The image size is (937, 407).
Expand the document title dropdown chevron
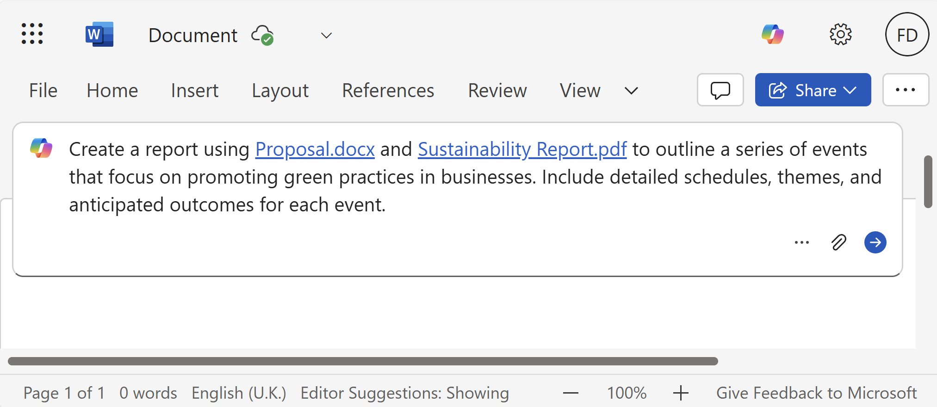[x=327, y=36]
